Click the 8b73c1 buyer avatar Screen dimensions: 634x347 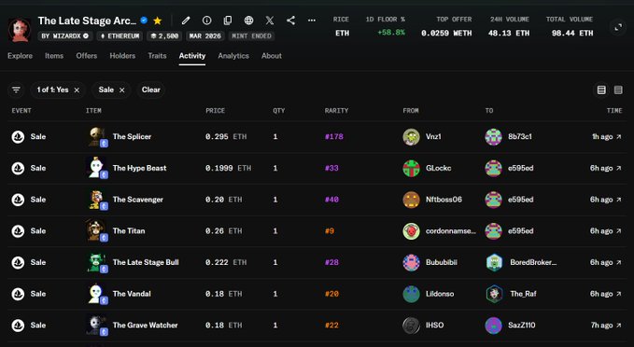pos(493,136)
